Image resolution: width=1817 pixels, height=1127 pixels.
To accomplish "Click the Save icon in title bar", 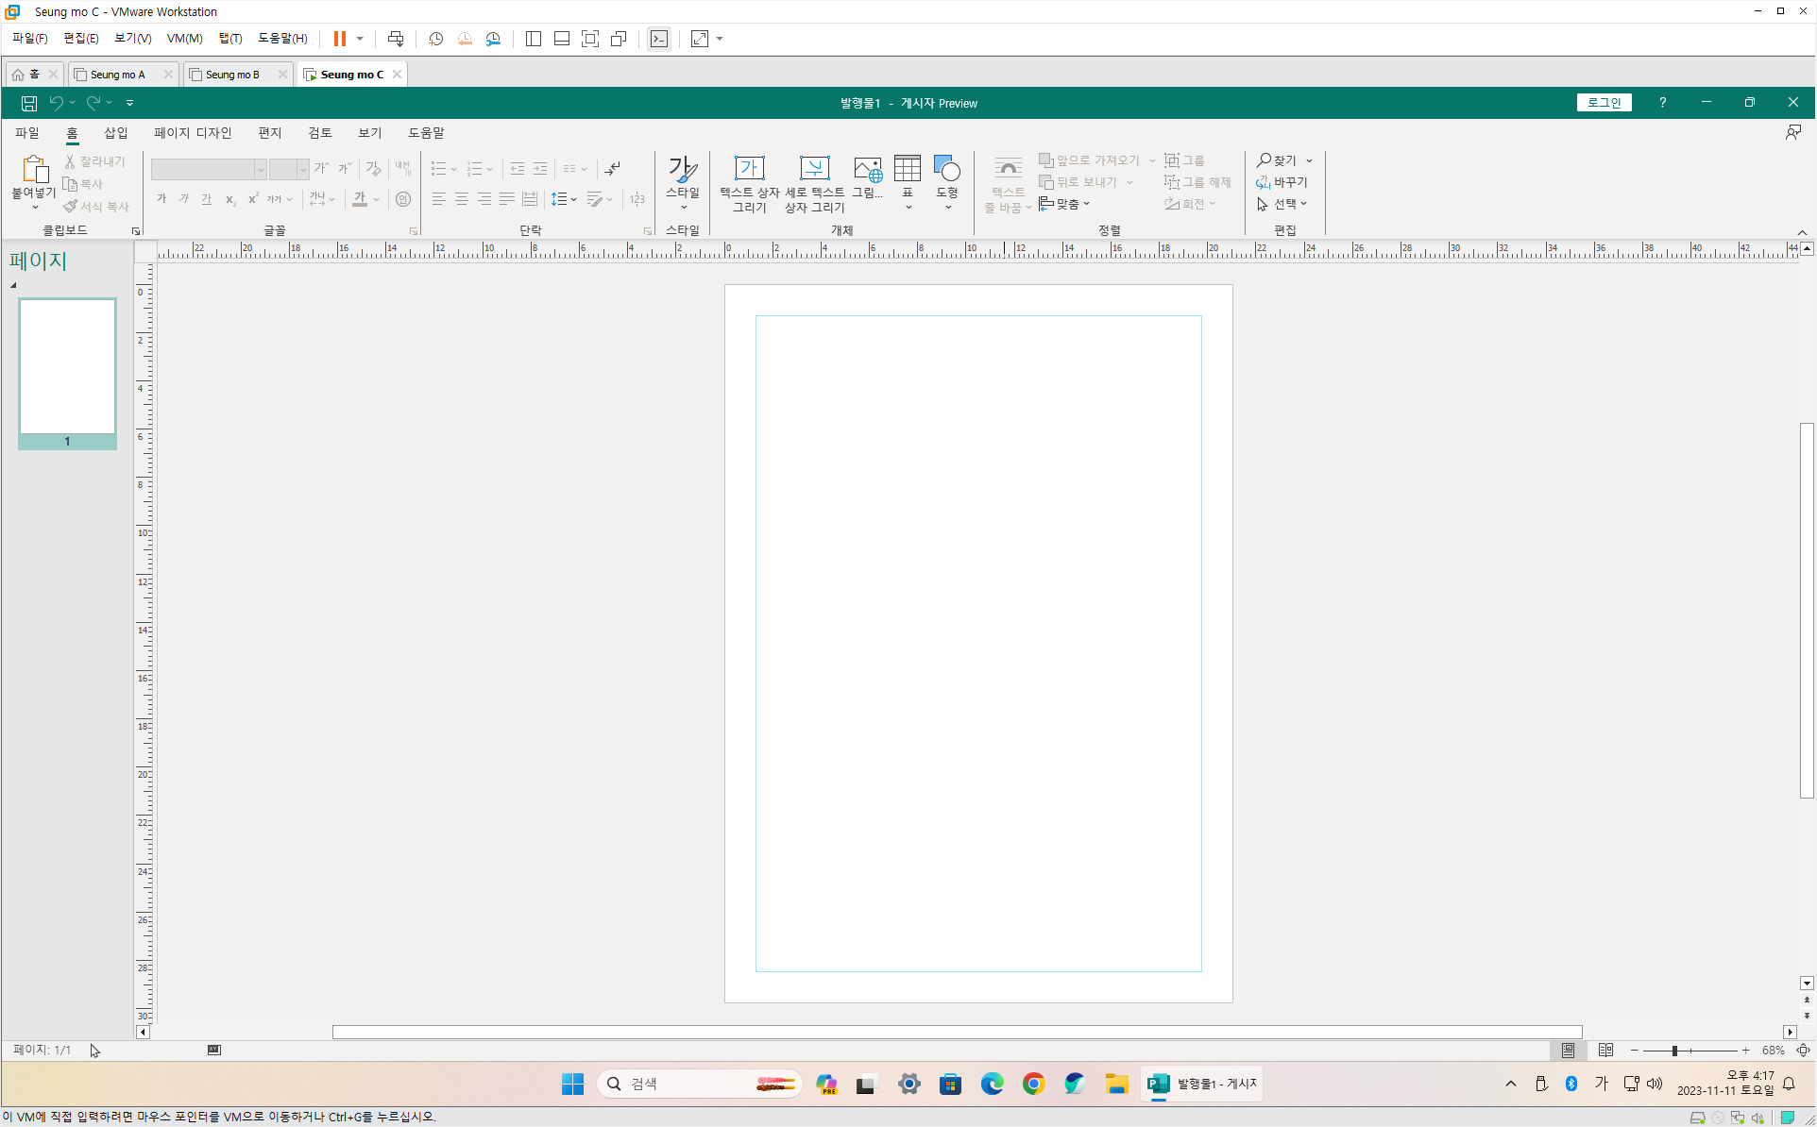I will point(29,103).
